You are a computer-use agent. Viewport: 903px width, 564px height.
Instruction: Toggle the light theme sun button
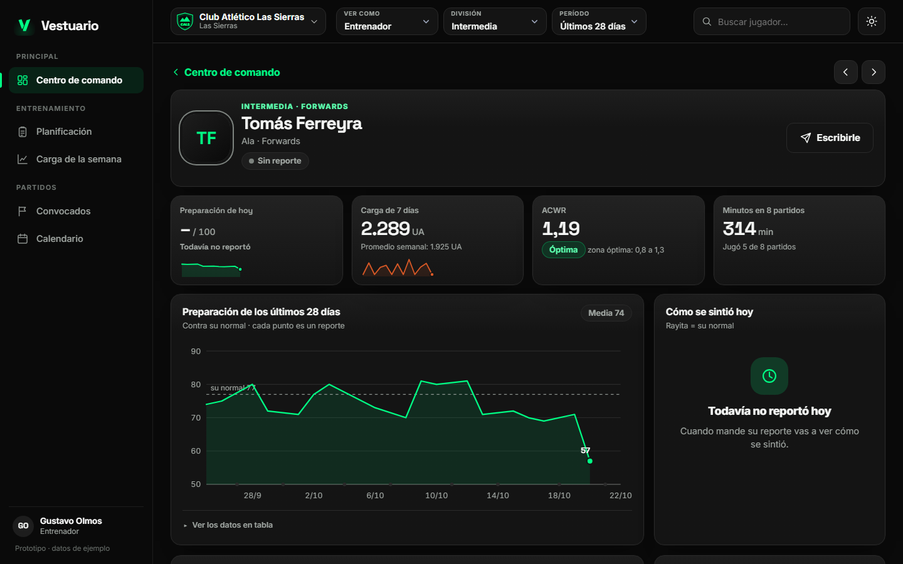[872, 21]
